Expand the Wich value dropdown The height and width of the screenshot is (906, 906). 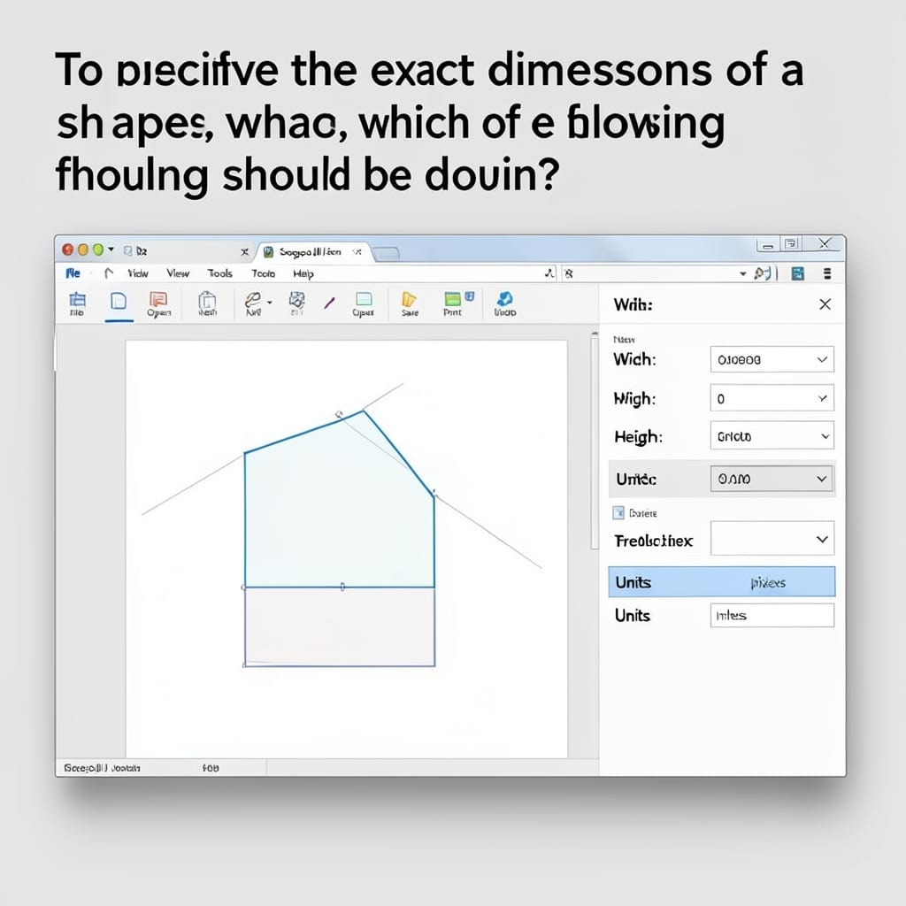point(822,359)
